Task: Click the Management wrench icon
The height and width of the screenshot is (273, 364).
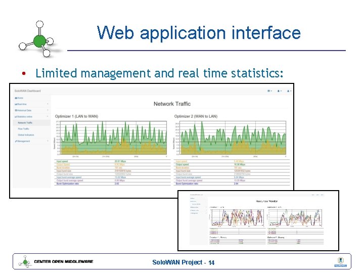Action: click(16, 141)
